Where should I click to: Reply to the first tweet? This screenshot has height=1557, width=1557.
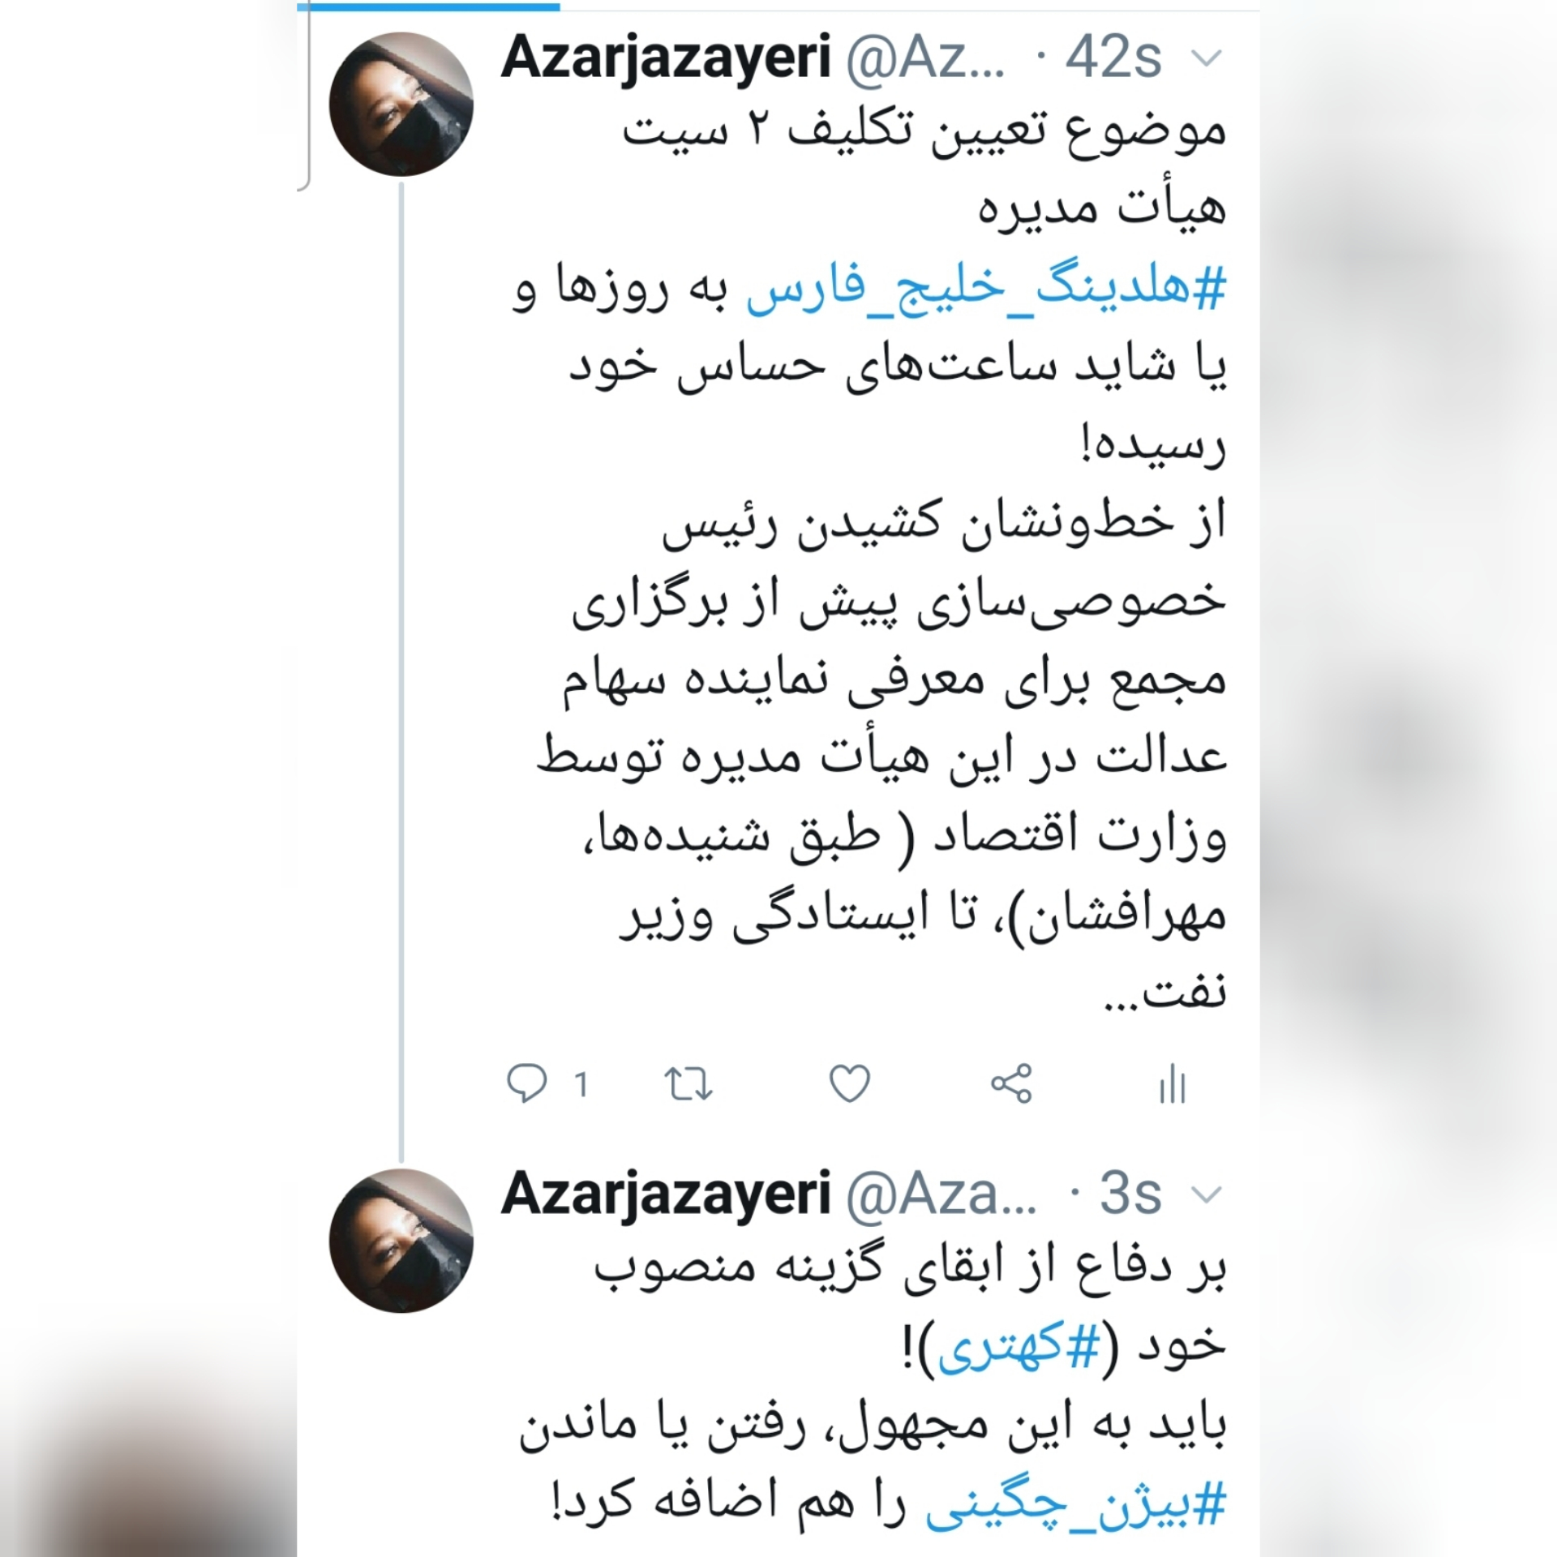pyautogui.click(x=527, y=1084)
